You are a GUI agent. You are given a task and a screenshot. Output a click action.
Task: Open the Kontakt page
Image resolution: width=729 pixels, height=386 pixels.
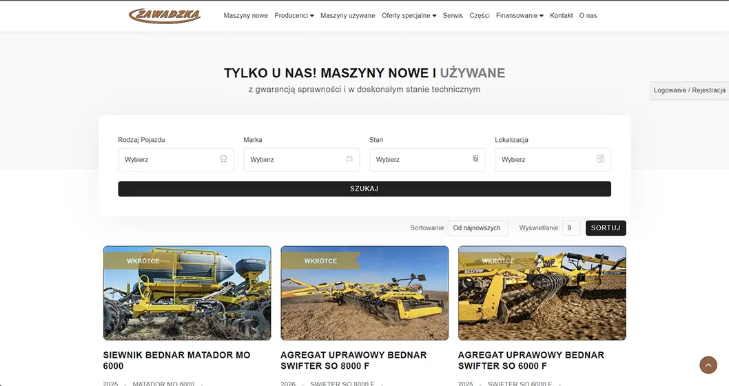[x=561, y=15]
